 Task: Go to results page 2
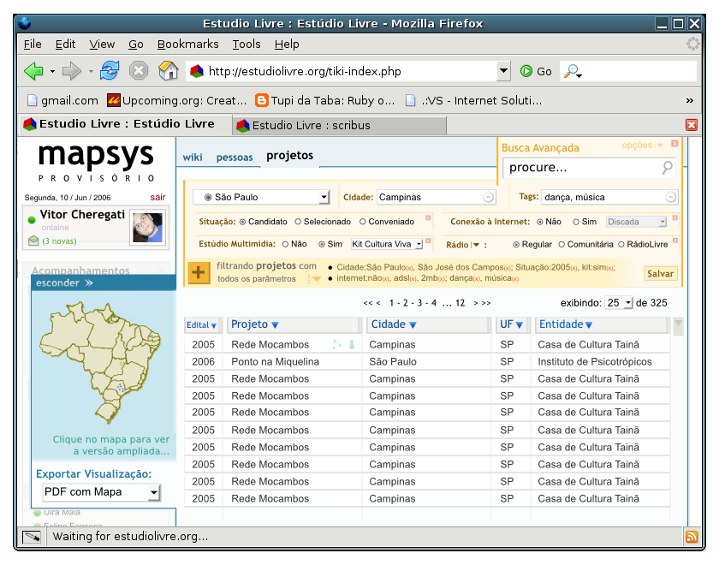406,303
